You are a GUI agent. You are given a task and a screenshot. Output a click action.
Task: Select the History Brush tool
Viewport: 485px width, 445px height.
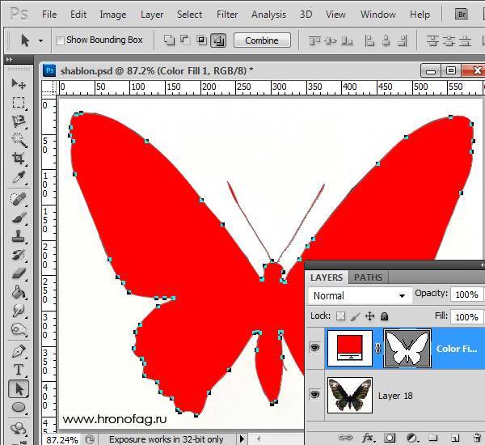[x=19, y=255]
